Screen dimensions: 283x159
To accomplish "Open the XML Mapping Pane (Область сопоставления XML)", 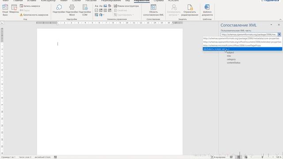I will click(x=153, y=10).
